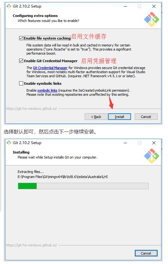The width and height of the screenshot is (168, 264).
Task: Click the red arrow pointing at Install
Action: click(x=111, y=102)
